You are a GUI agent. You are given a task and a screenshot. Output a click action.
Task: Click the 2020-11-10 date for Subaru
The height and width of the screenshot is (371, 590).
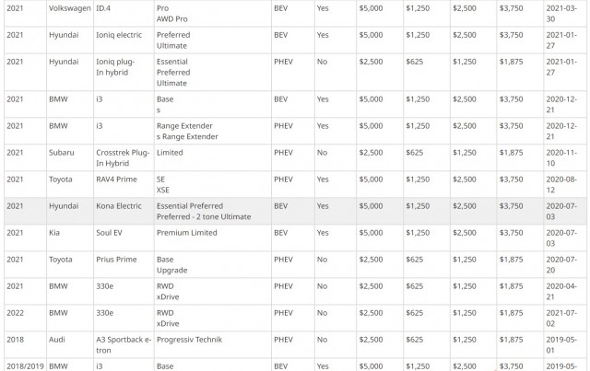(561, 157)
